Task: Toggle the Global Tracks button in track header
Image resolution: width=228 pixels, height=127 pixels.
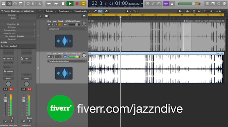Action: pos(84,16)
